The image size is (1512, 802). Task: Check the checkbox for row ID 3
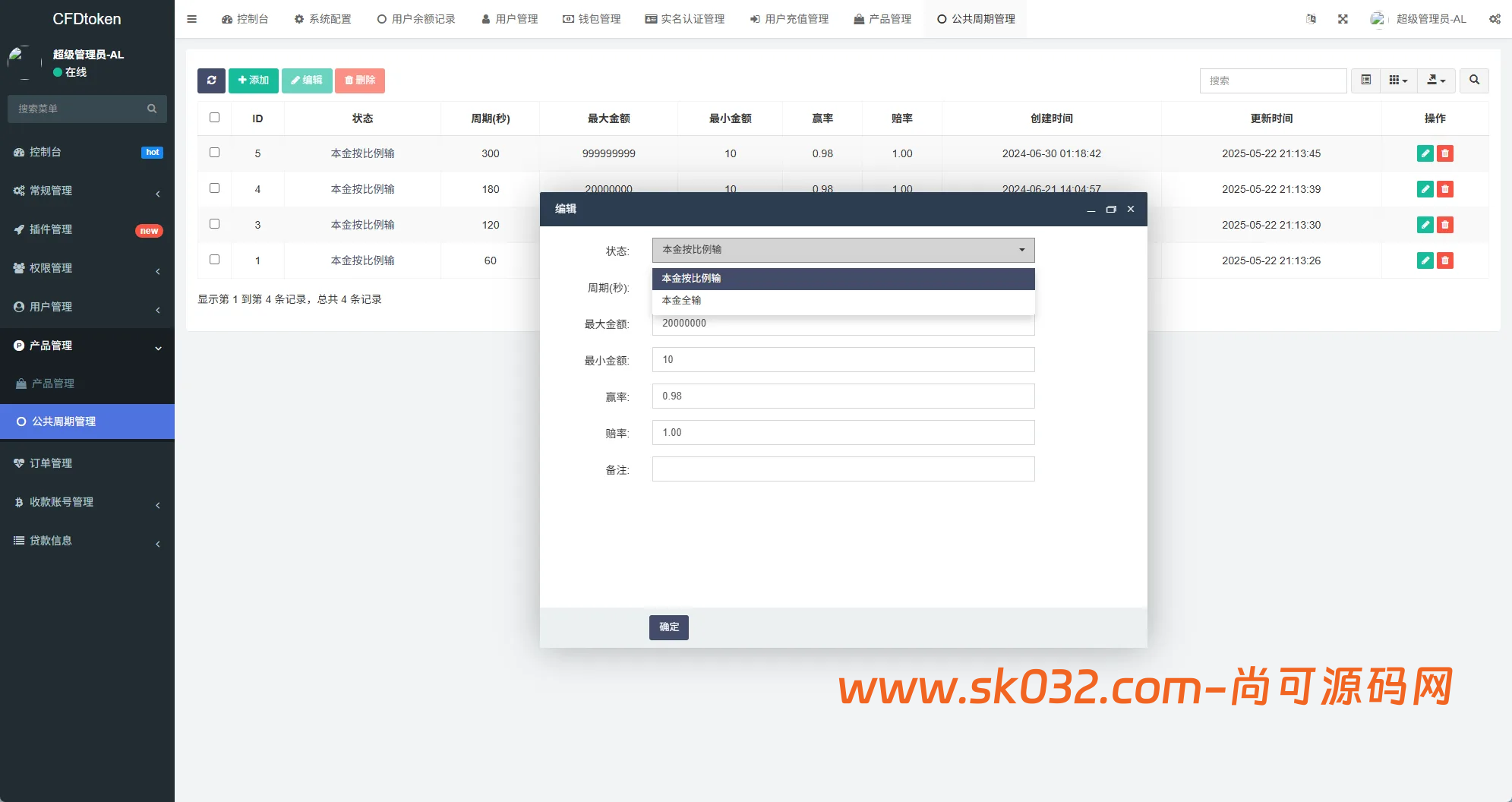[x=214, y=224]
